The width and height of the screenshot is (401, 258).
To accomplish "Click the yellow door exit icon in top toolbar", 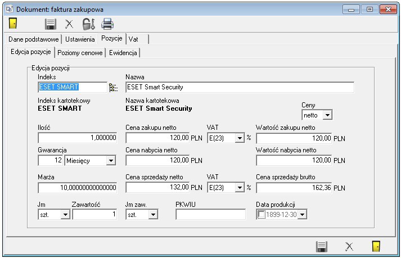I will tap(13, 23).
